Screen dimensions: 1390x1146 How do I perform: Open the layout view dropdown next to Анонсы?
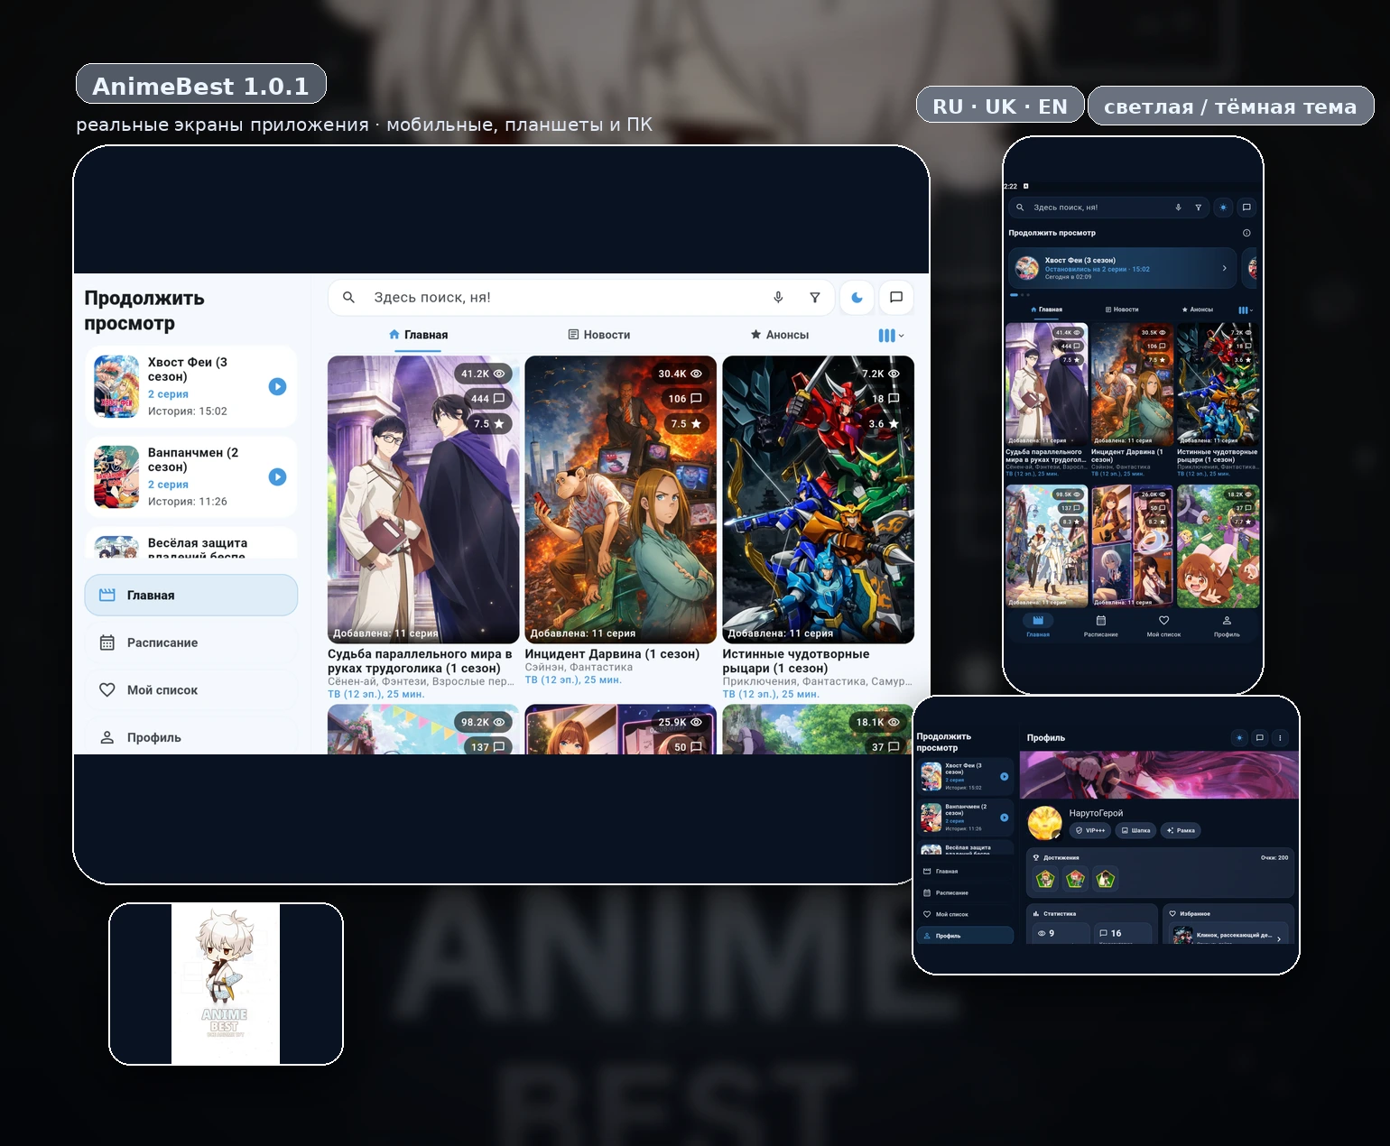(x=889, y=335)
